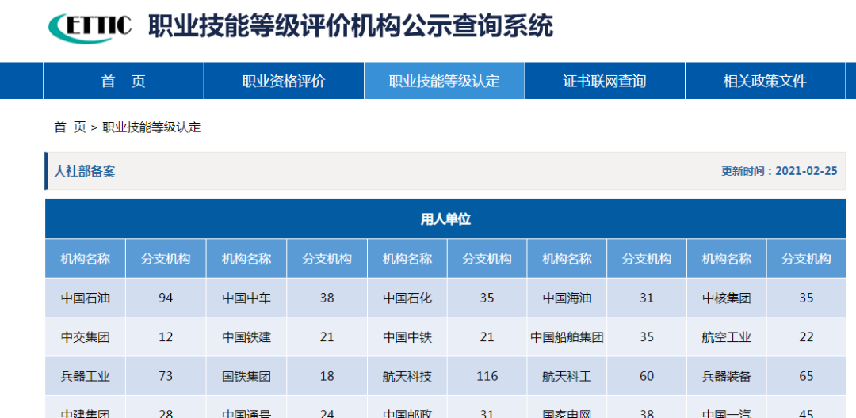Click branch count 35 beside 中国船舶集团
This screenshot has width=856, height=418.
pos(647,337)
